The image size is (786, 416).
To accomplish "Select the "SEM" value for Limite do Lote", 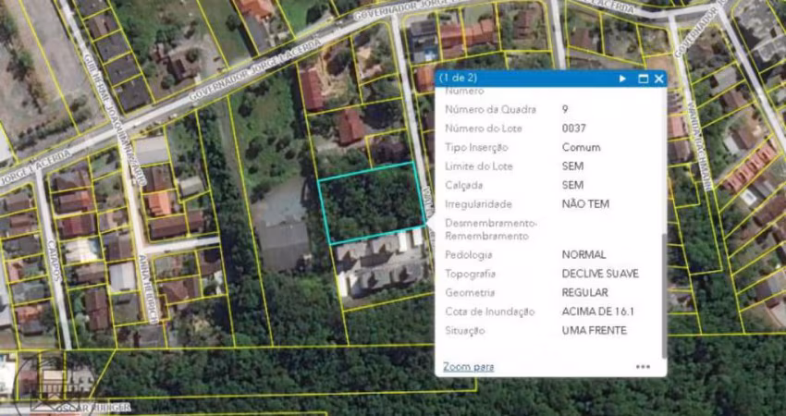I will [x=572, y=166].
